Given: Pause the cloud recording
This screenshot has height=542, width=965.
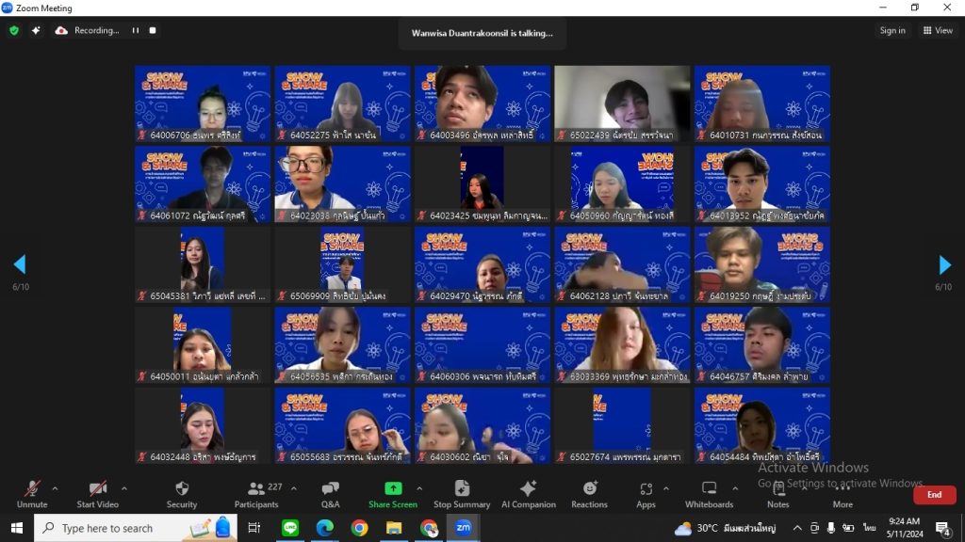Looking at the screenshot, I should 136,30.
